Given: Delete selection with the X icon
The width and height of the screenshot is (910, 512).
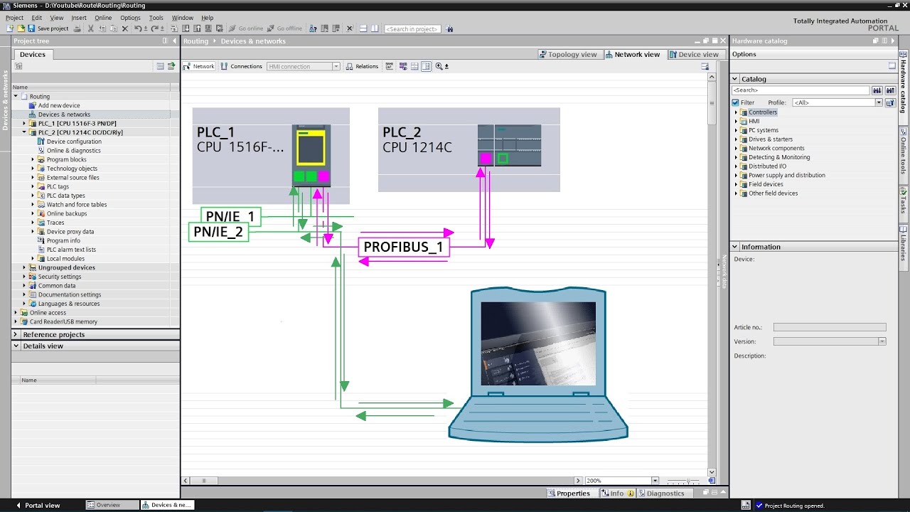Looking at the screenshot, I should tap(125, 28).
